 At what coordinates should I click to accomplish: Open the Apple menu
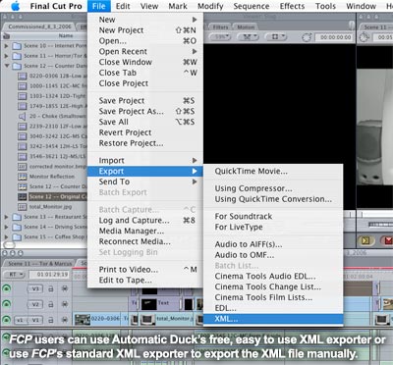(x=15, y=6)
